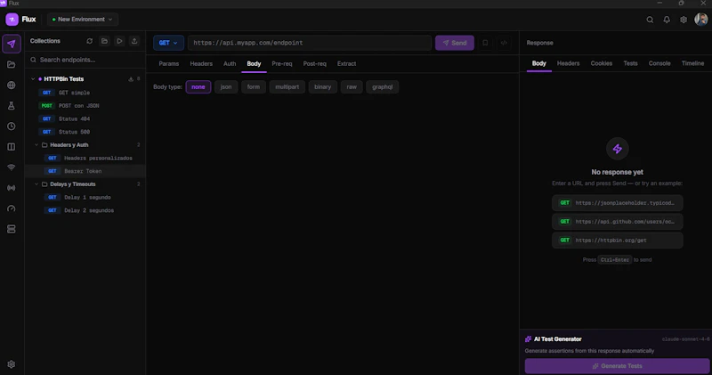Open the folder icon in the left sidebar
712x375 pixels.
tap(12, 64)
